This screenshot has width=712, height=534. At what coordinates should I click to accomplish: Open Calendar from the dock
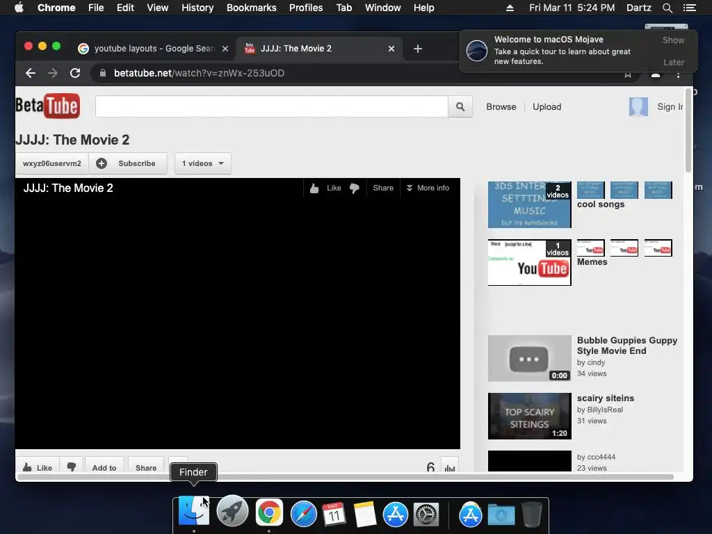coord(334,514)
